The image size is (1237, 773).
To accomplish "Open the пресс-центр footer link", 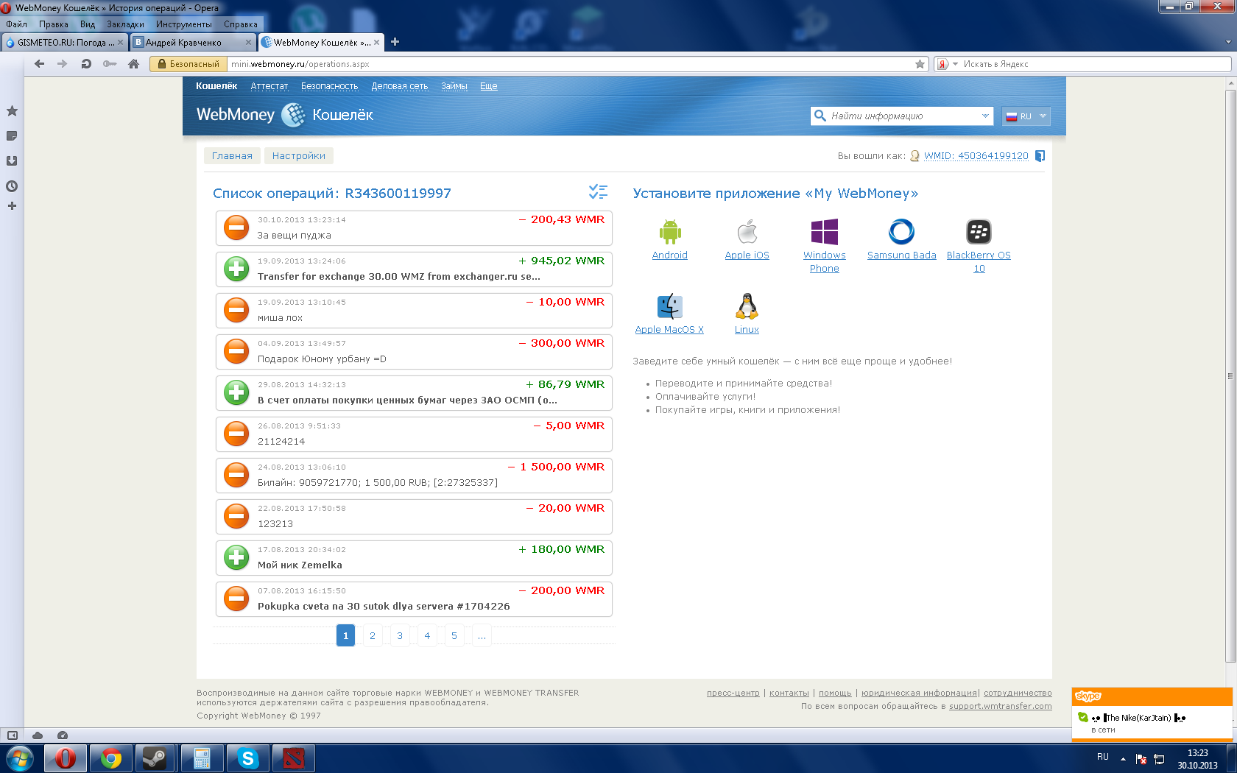I will point(733,693).
